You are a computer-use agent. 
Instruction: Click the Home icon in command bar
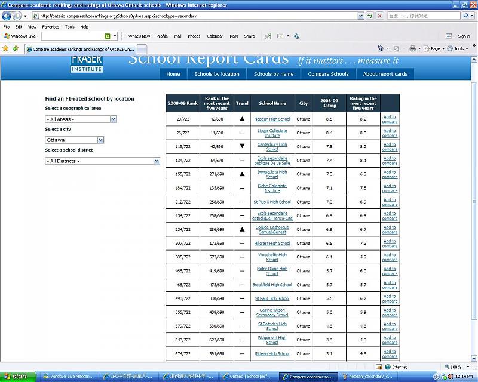point(381,49)
